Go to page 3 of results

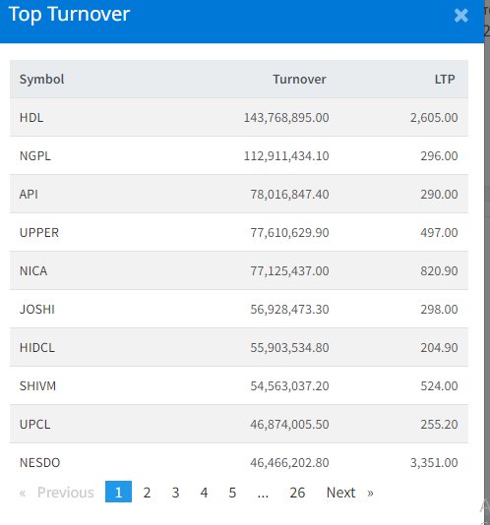(x=175, y=493)
